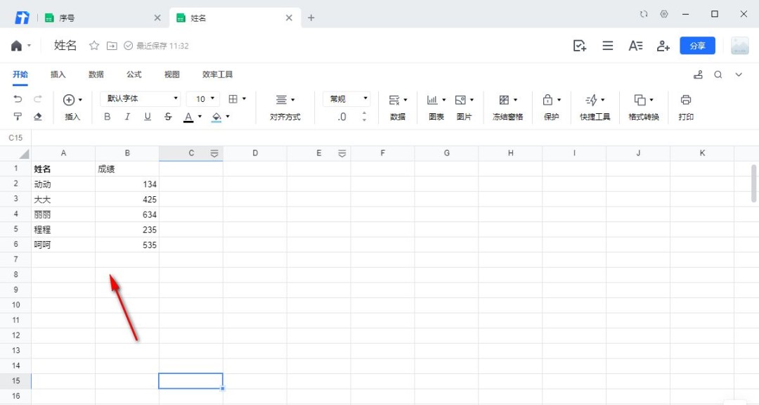
Task: Open the 默认字体 font dropdown
Action: pyautogui.click(x=141, y=99)
